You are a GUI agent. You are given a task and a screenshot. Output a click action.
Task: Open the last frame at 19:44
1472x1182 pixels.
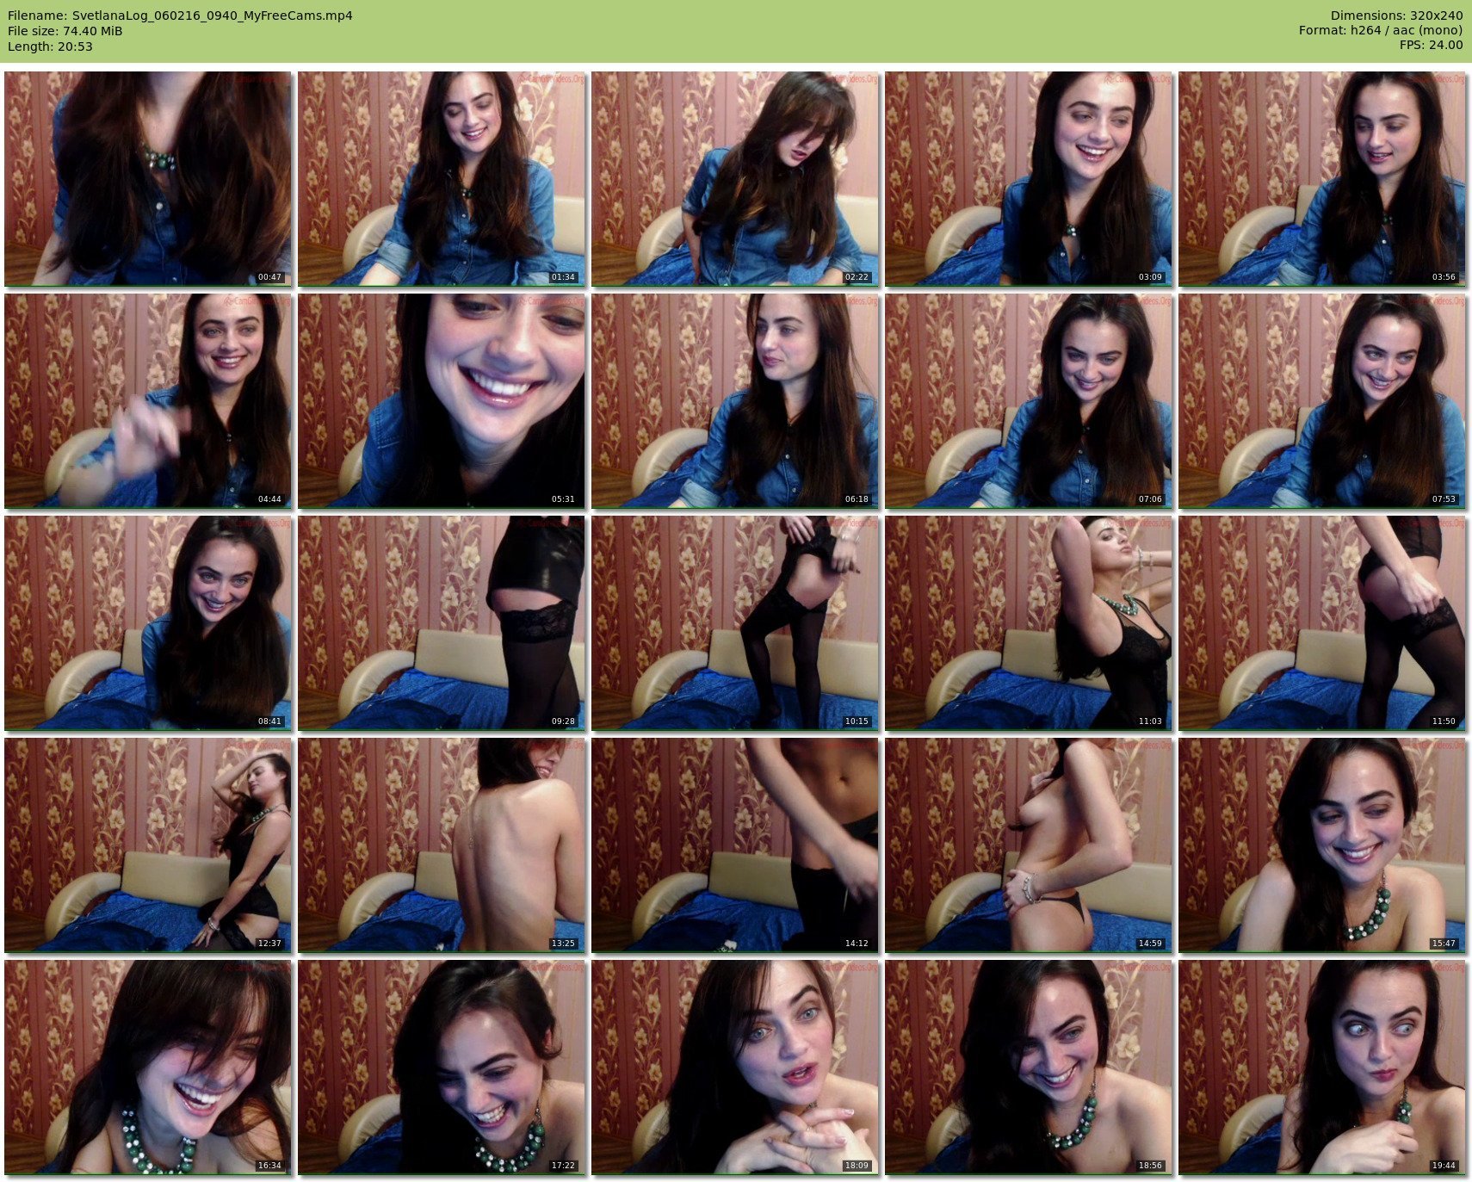pyautogui.click(x=1322, y=1067)
